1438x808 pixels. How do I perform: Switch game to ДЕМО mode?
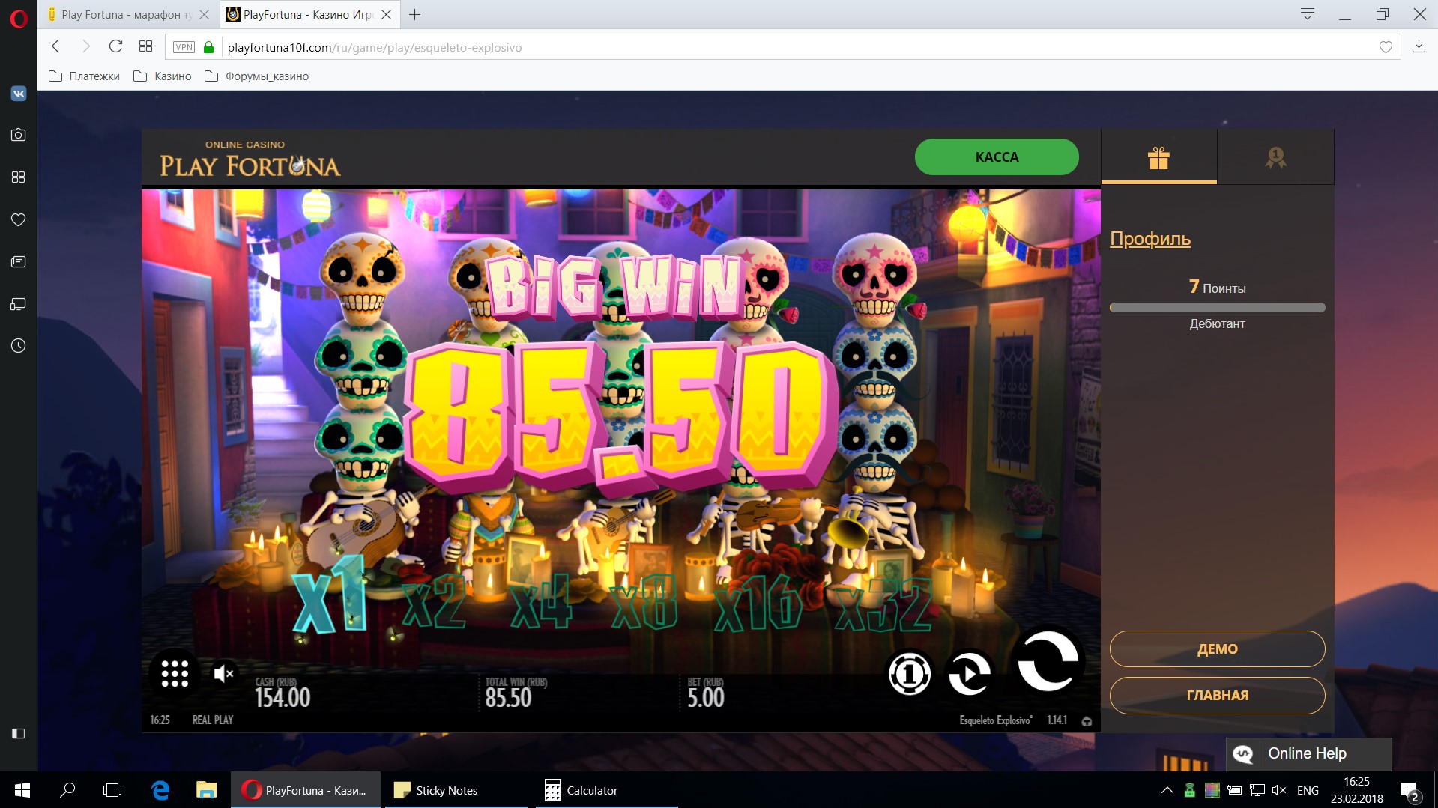[1217, 648]
